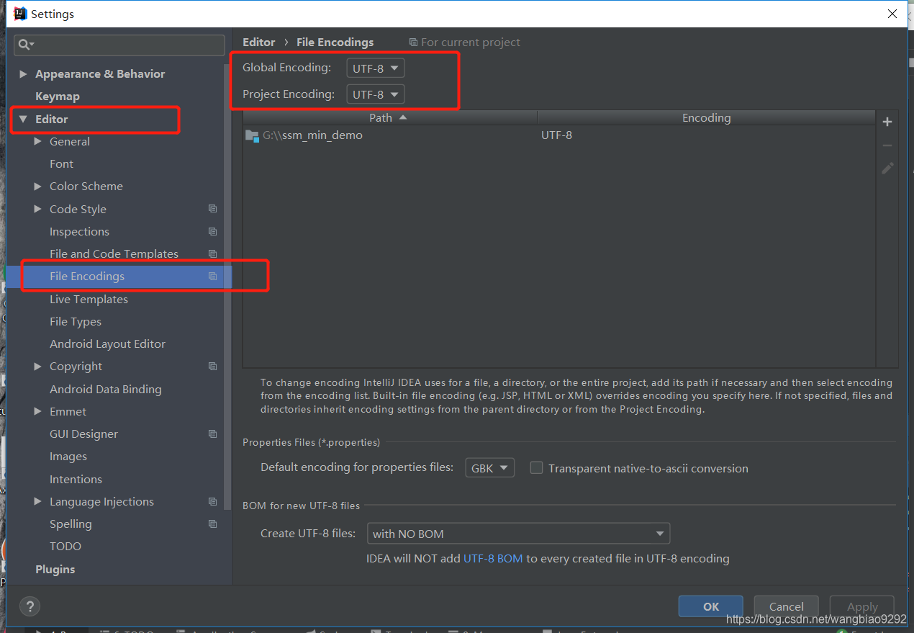The image size is (914, 633).
Task: Click the Apply button
Action: (862, 606)
